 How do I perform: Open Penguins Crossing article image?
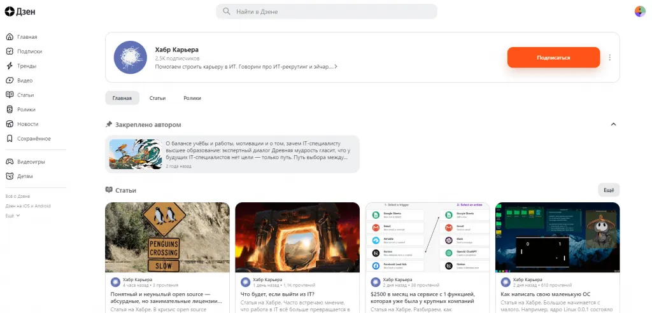click(x=167, y=237)
